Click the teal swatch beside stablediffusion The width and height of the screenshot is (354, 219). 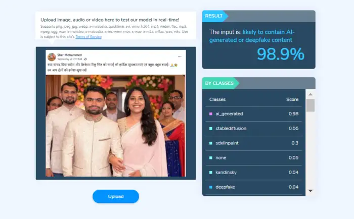(x=211, y=129)
